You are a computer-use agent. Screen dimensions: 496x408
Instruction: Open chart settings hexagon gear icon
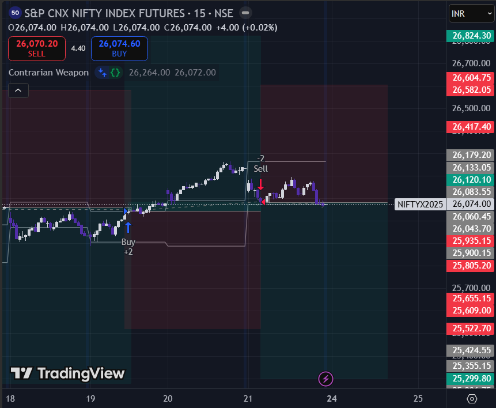[472, 399]
